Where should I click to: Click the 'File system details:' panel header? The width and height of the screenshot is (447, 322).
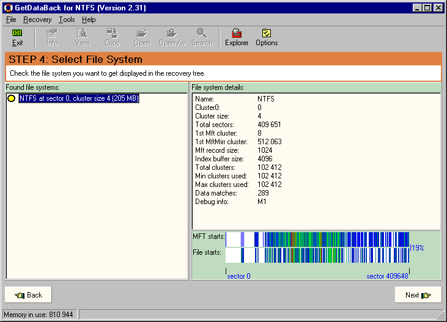[218, 87]
